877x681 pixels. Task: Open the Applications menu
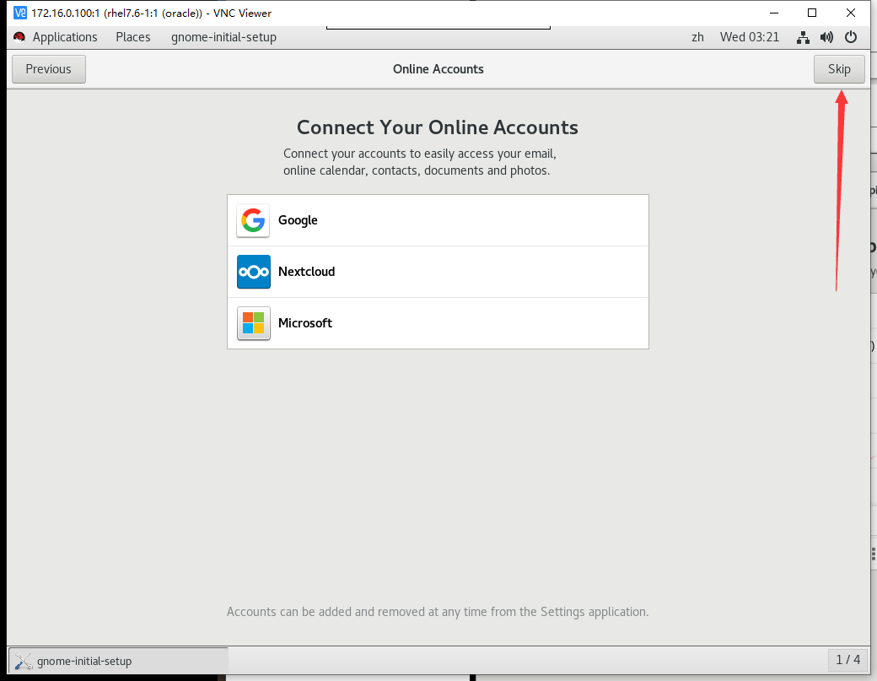point(65,37)
